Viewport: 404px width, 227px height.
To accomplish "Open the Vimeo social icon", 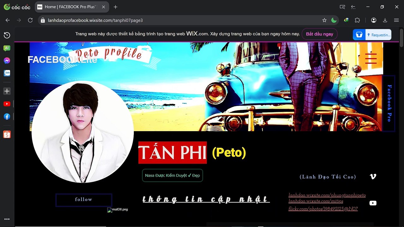I will (373, 177).
